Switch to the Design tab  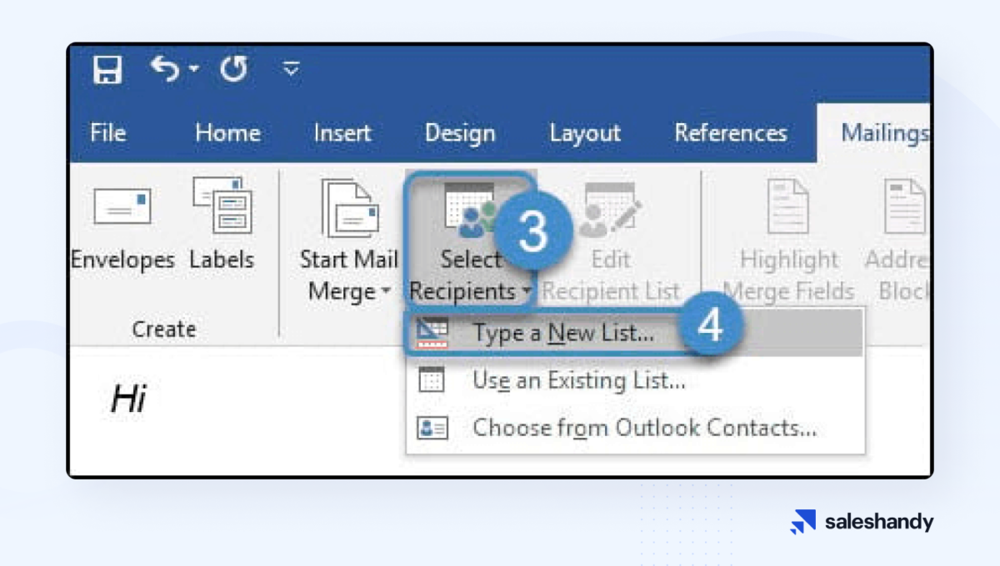460,133
